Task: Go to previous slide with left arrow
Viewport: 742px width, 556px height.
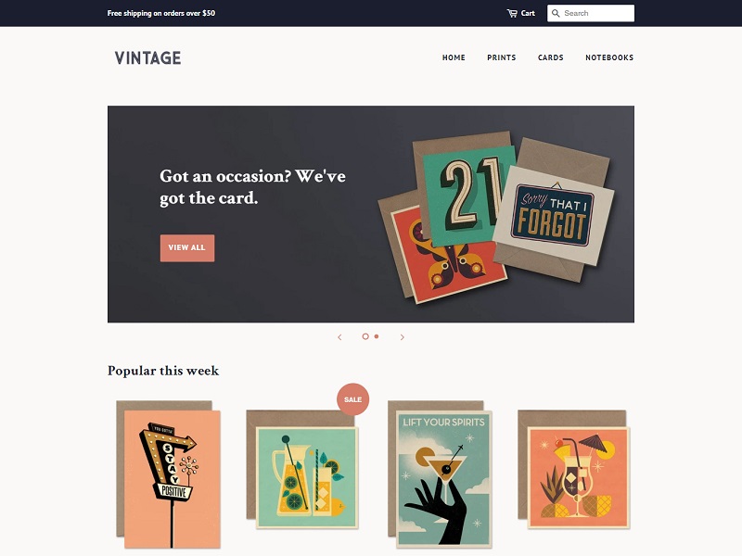Action: coord(339,337)
